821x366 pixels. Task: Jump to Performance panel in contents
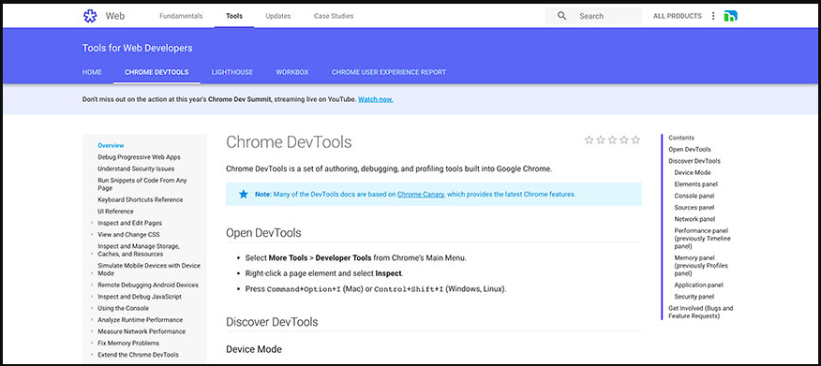(x=702, y=239)
